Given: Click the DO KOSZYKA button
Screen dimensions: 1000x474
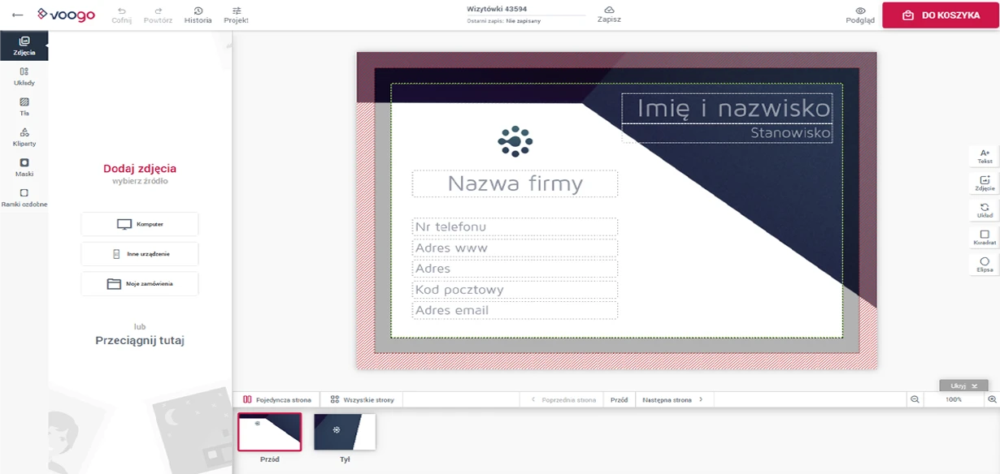Looking at the screenshot, I should [x=940, y=15].
